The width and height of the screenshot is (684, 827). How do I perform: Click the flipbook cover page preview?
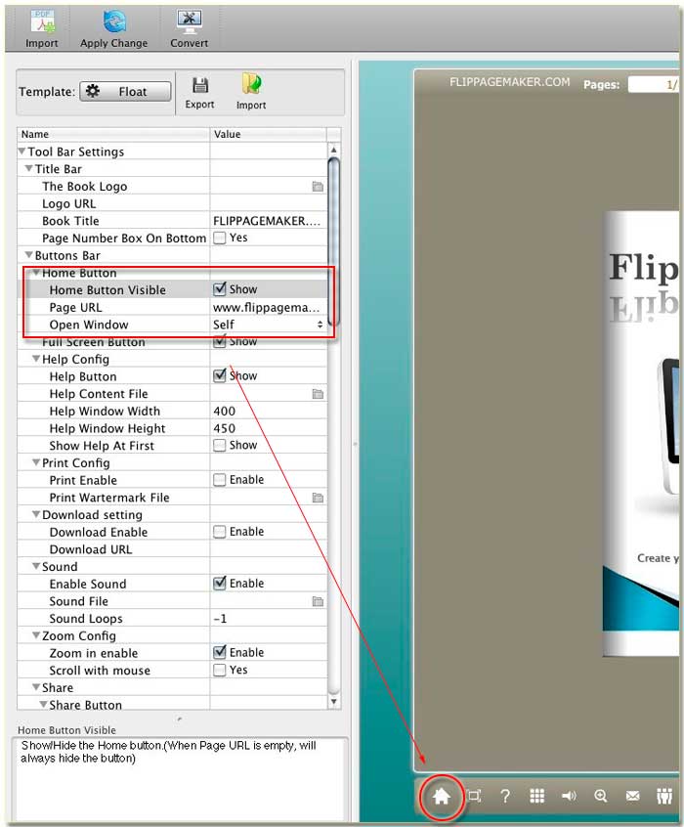(x=641, y=434)
